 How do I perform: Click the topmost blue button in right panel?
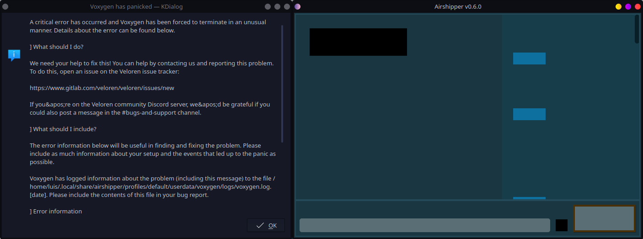pyautogui.click(x=529, y=58)
